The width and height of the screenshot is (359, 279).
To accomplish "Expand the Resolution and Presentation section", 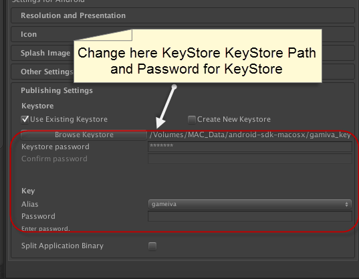I will click(183, 15).
